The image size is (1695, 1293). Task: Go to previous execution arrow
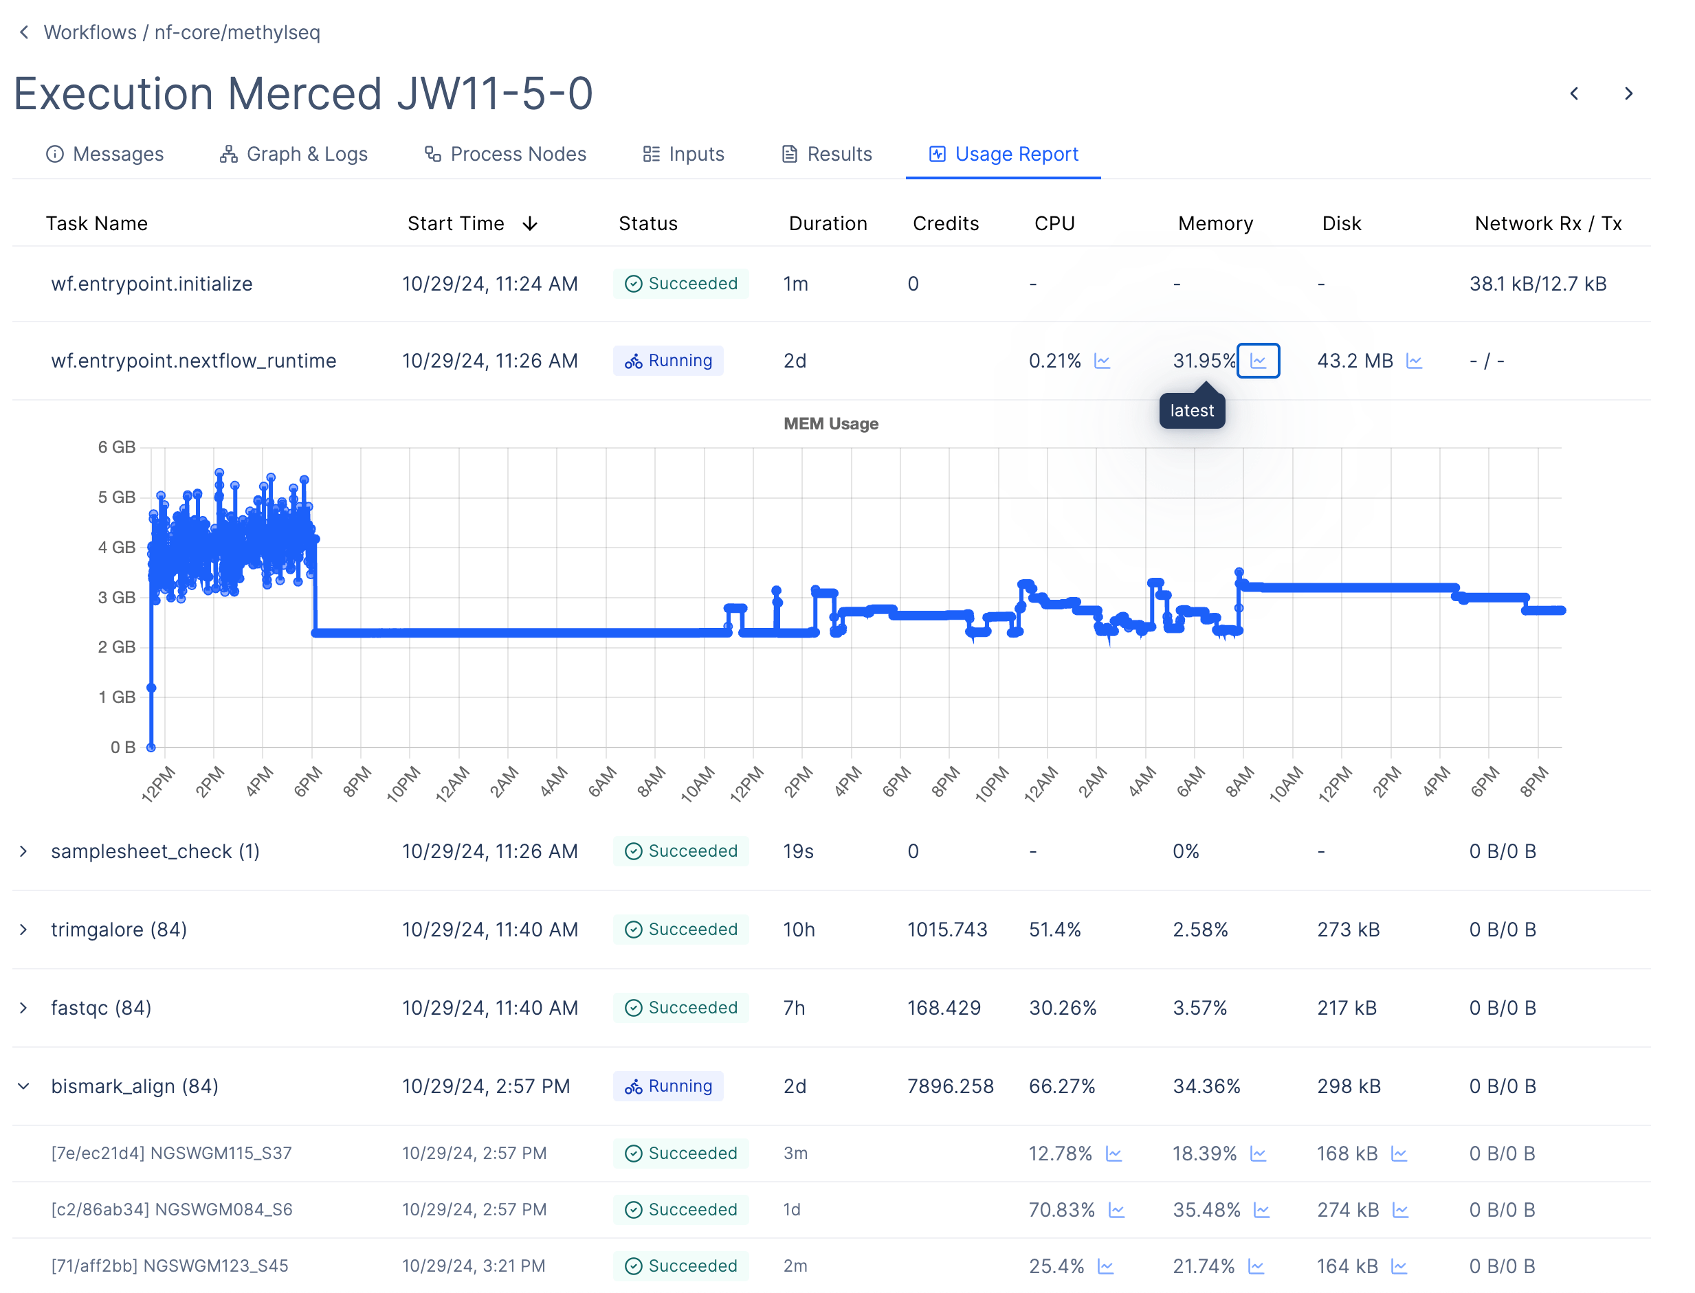(x=1574, y=94)
